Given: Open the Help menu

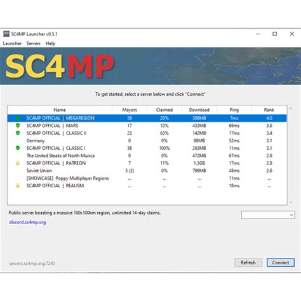Looking at the screenshot, I should pos(50,43).
